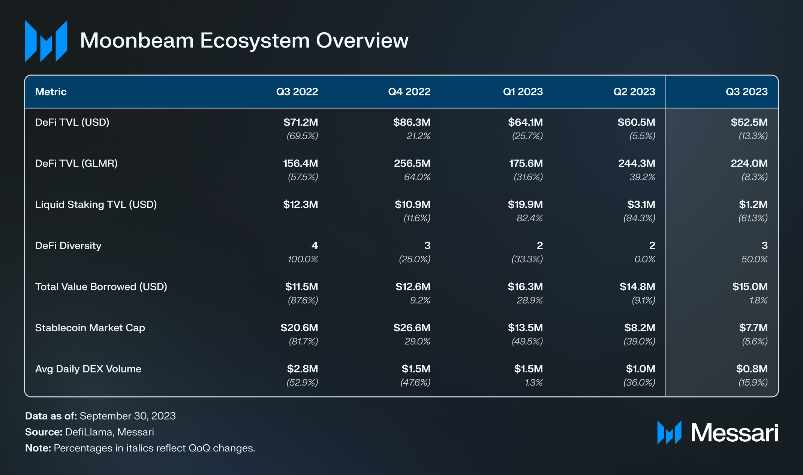Viewport: 803px width, 475px height.
Task: Click the DefiLlama, Messari source text
Action: [109, 432]
